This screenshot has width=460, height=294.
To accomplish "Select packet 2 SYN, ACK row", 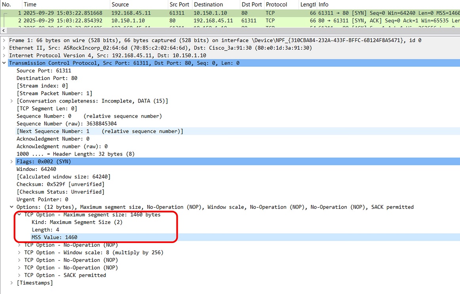I will click(158, 20).
